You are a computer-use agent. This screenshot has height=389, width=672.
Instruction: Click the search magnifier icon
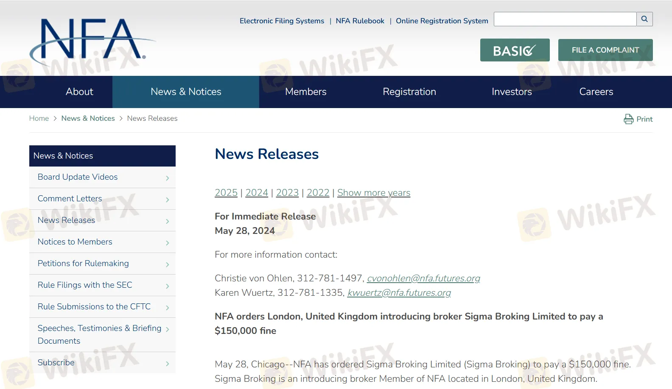pos(644,19)
